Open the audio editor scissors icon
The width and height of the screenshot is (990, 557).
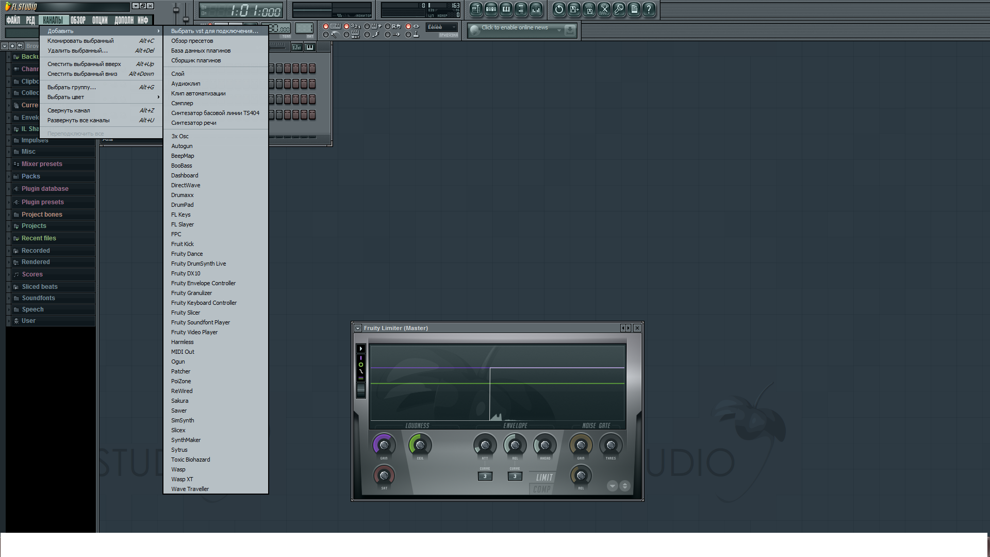[604, 9]
